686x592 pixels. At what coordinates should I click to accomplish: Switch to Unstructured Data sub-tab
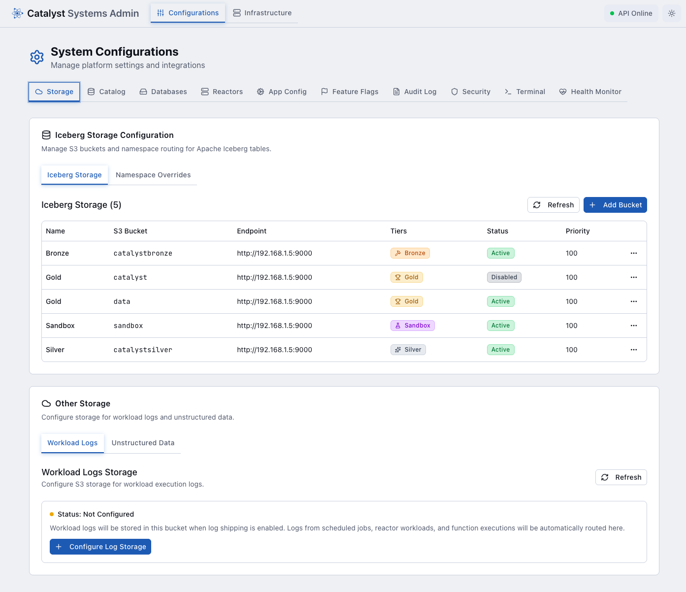[143, 443]
